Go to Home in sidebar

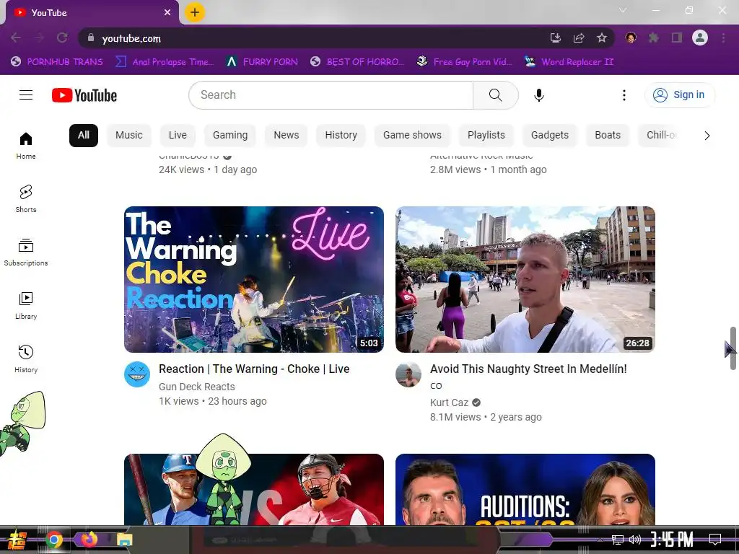click(x=26, y=146)
